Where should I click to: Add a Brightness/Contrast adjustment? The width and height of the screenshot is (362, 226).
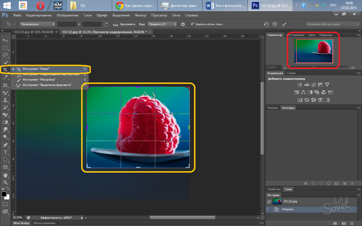(300, 85)
